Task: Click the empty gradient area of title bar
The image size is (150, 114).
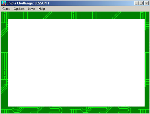Action: coord(90,3)
